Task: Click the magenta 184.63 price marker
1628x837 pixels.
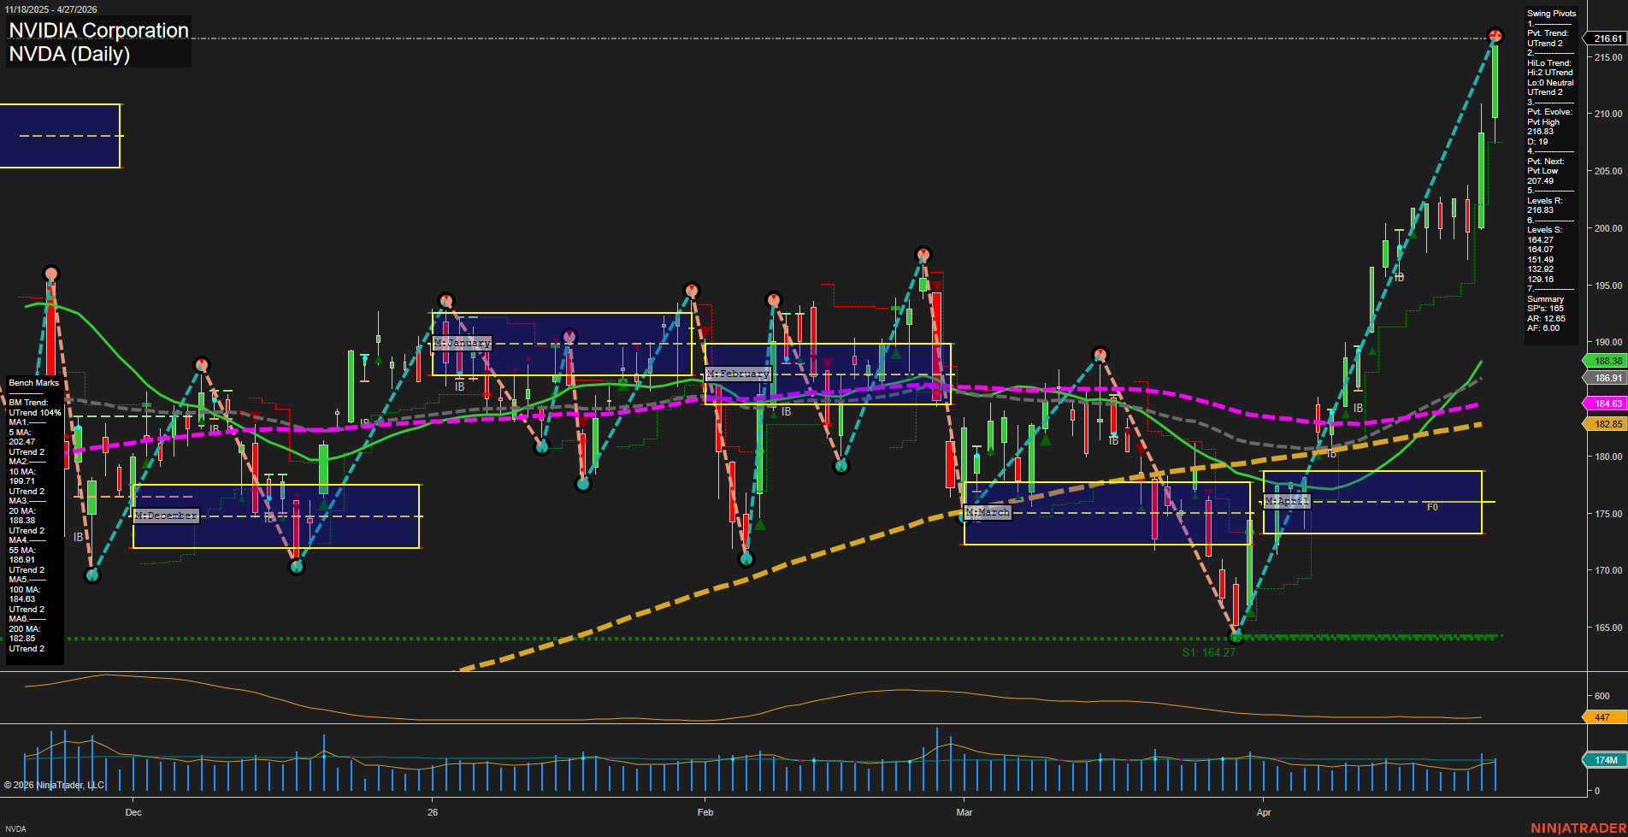Action: point(1607,404)
